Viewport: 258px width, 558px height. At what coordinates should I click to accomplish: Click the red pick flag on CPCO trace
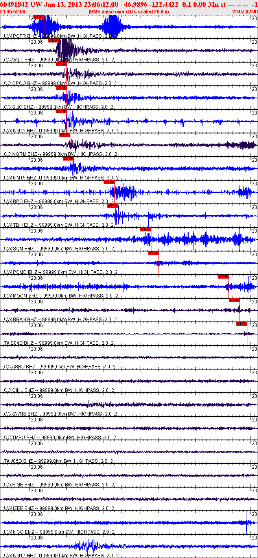[61, 64]
